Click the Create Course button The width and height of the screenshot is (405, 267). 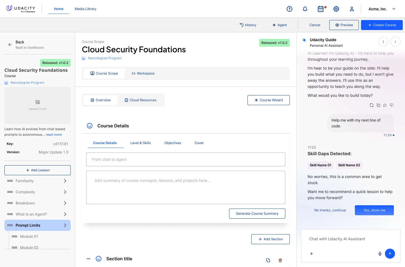382,25
